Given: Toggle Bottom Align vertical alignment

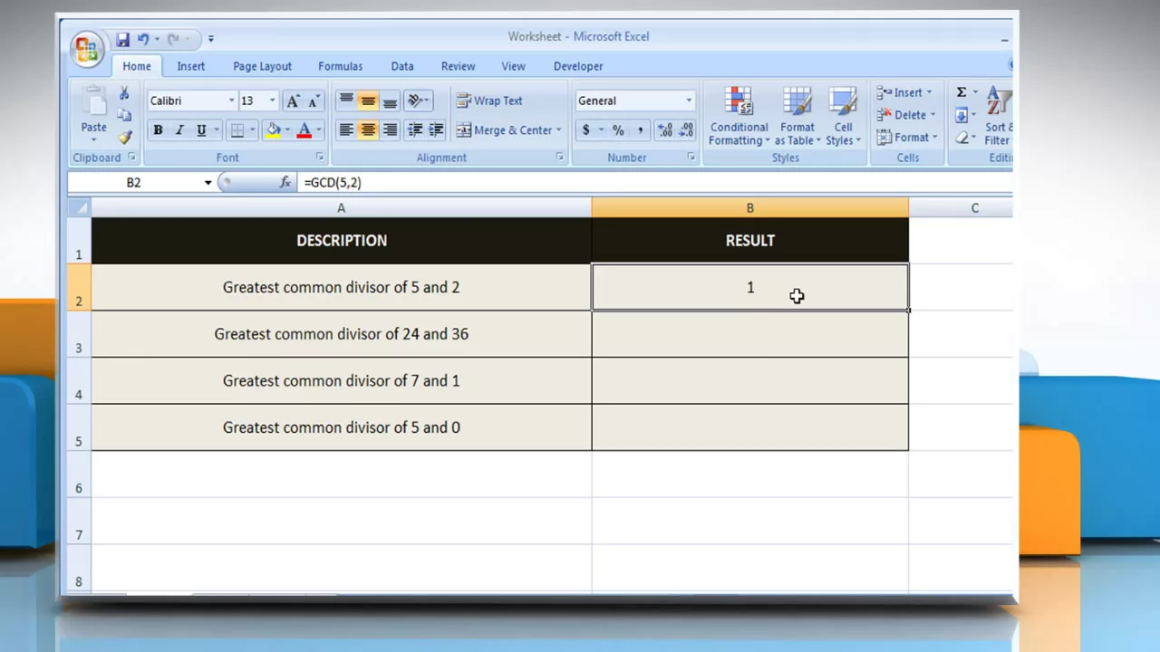Looking at the screenshot, I should 390,101.
